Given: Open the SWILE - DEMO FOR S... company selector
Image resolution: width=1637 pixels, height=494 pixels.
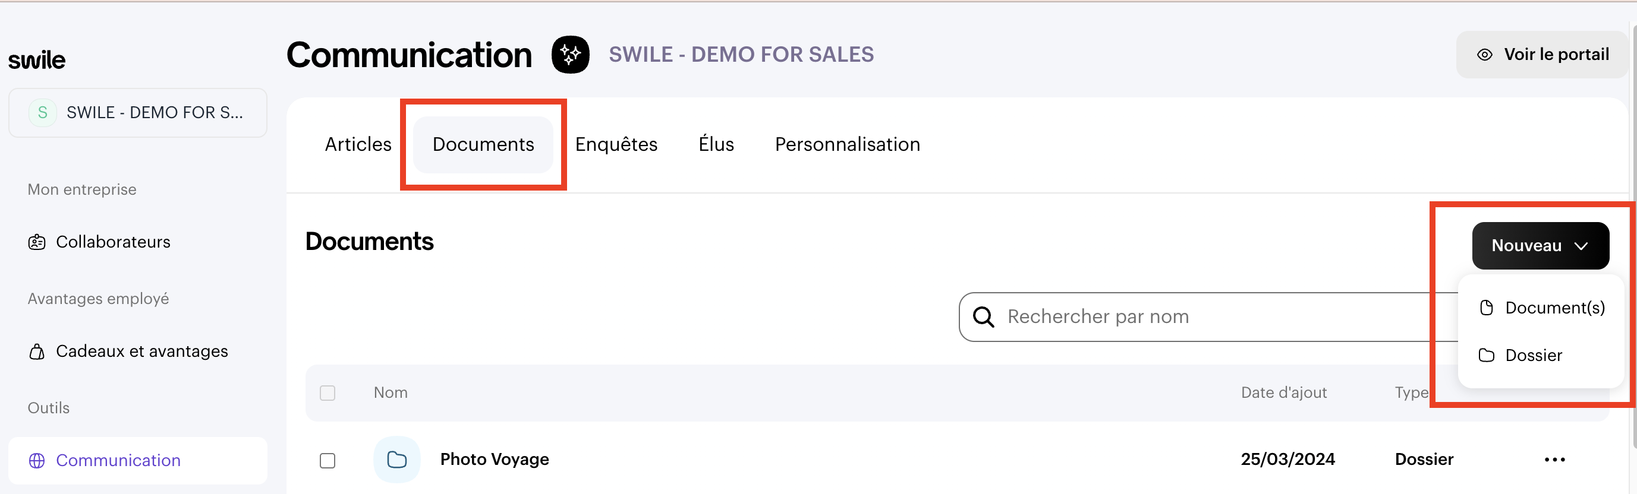Looking at the screenshot, I should [x=137, y=113].
